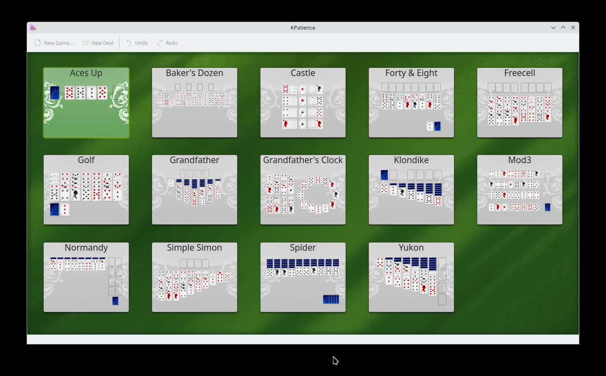Click the New Deal shuffle button

98,43
